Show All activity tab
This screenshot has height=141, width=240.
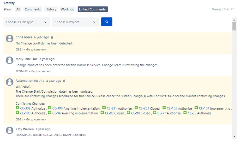tap(18, 9)
